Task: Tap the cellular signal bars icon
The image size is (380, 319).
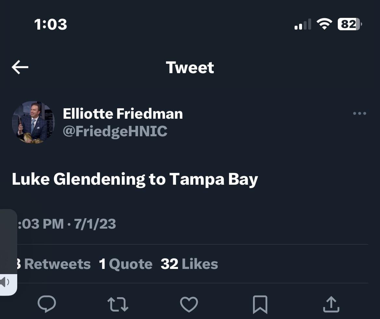Action: point(302,25)
